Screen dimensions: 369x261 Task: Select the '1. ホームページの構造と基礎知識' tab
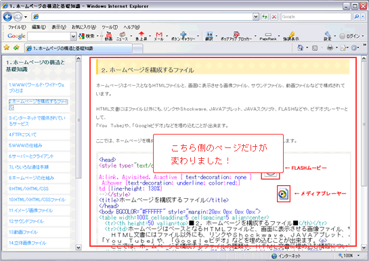[79, 49]
